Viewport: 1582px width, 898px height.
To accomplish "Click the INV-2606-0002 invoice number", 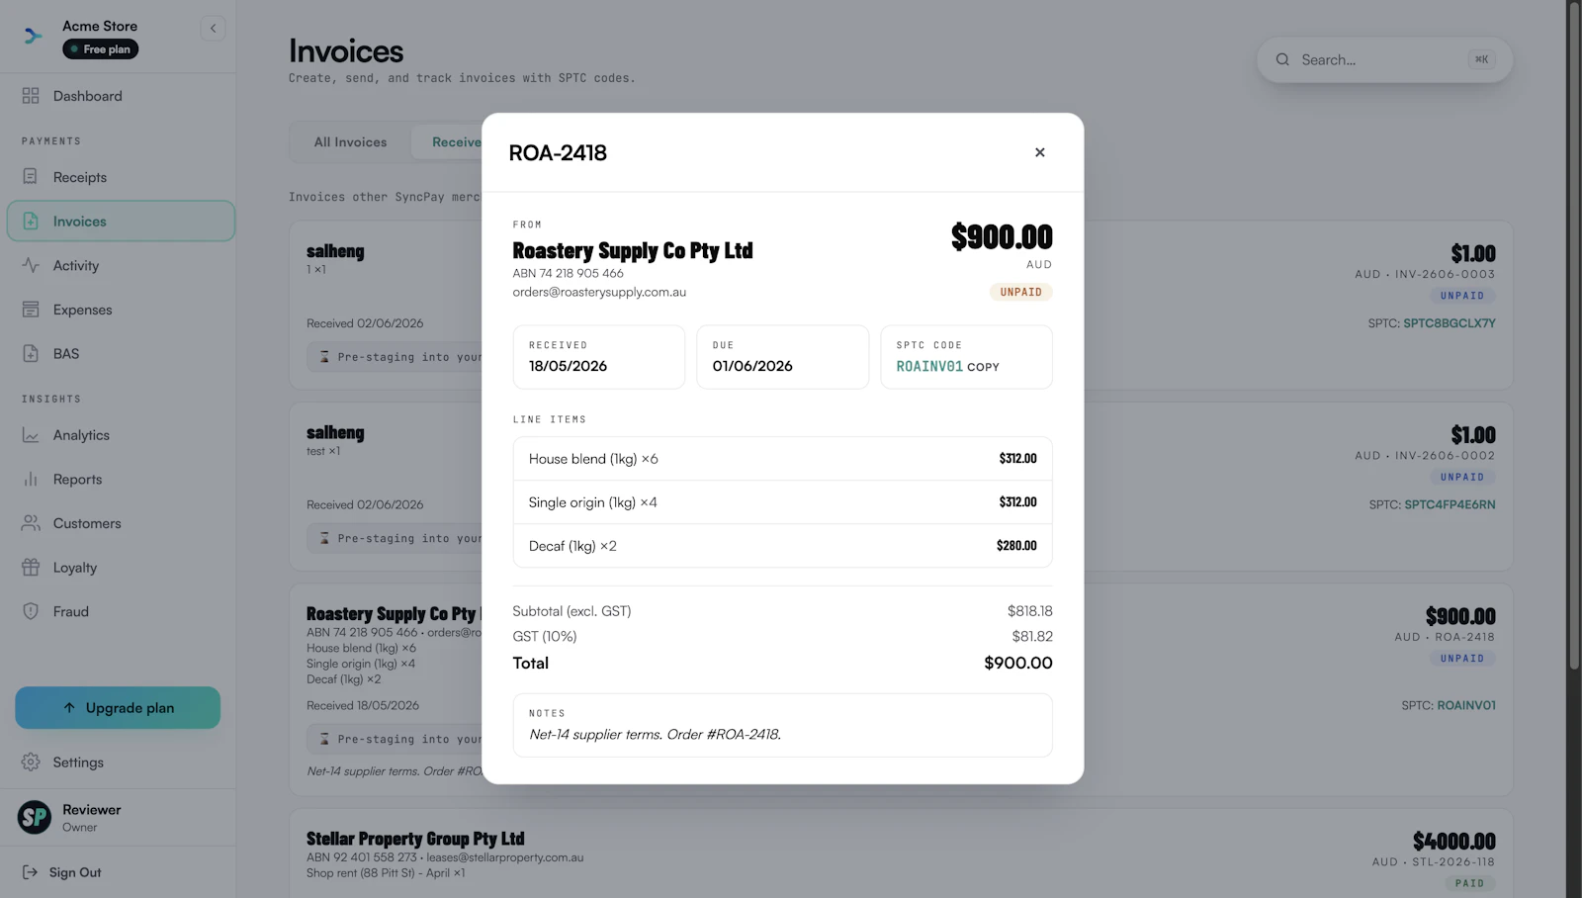I will [x=1445, y=456].
